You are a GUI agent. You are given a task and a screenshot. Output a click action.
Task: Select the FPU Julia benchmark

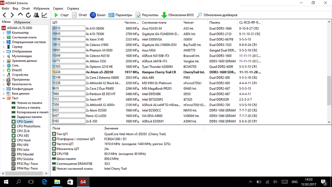[x=20, y=150]
